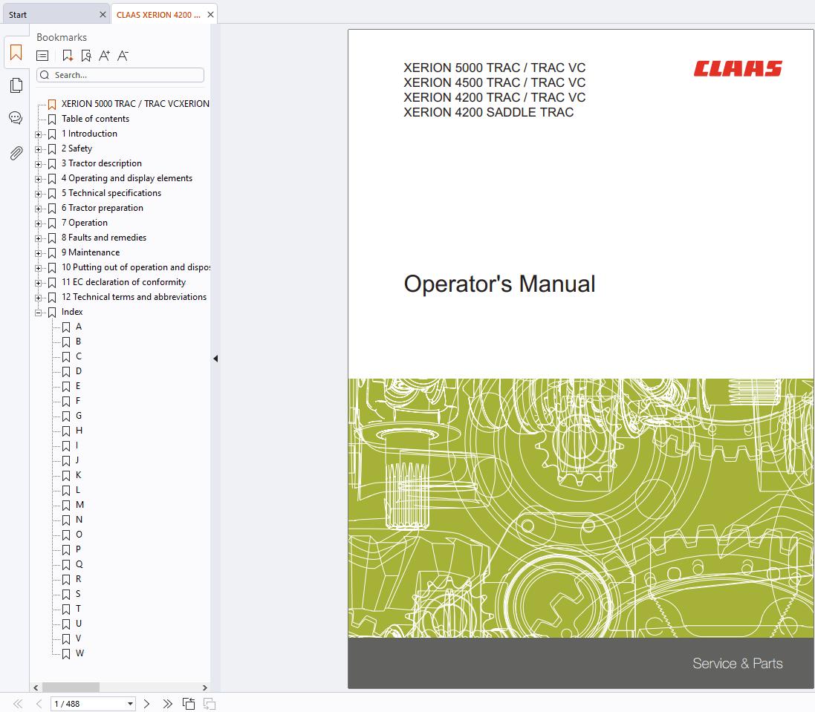Open the page number dropdown
The width and height of the screenshot is (815, 712).
[x=130, y=704]
